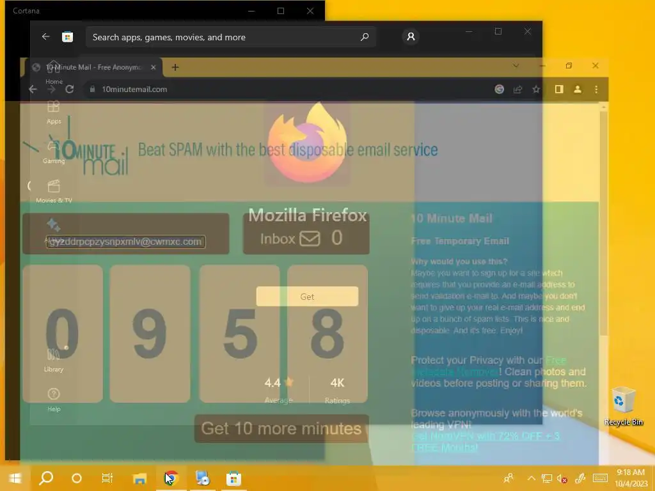Click the lock site-info icon
655x491 pixels.
(x=92, y=89)
